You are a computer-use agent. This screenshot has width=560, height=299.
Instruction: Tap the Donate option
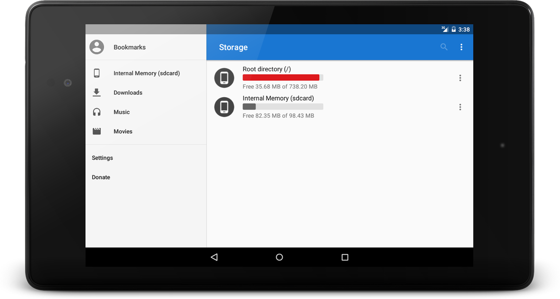(101, 177)
